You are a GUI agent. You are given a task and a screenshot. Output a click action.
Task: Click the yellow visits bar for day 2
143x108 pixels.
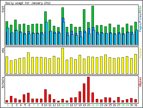(11, 67)
